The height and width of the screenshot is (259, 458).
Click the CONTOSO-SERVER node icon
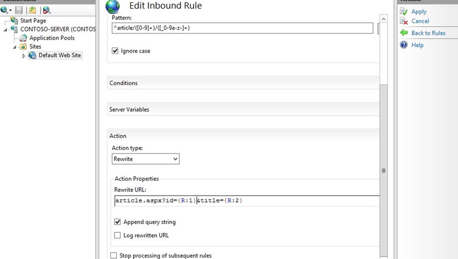pyautogui.click(x=14, y=29)
